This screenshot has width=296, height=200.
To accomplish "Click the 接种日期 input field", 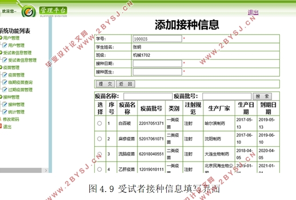I will click(157, 63).
